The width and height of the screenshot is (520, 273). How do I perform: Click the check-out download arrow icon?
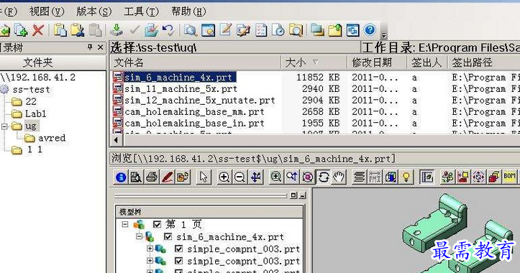(117, 30)
